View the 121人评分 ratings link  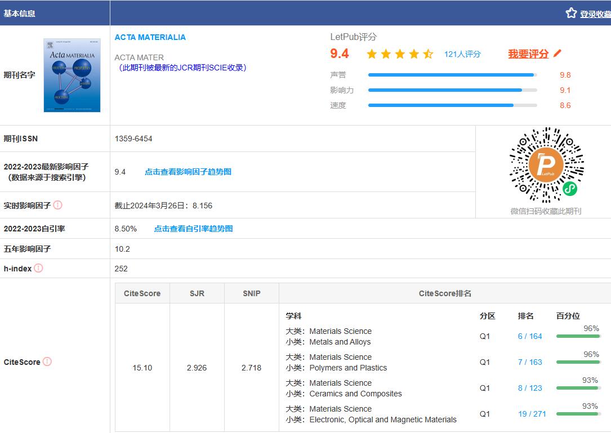[462, 54]
